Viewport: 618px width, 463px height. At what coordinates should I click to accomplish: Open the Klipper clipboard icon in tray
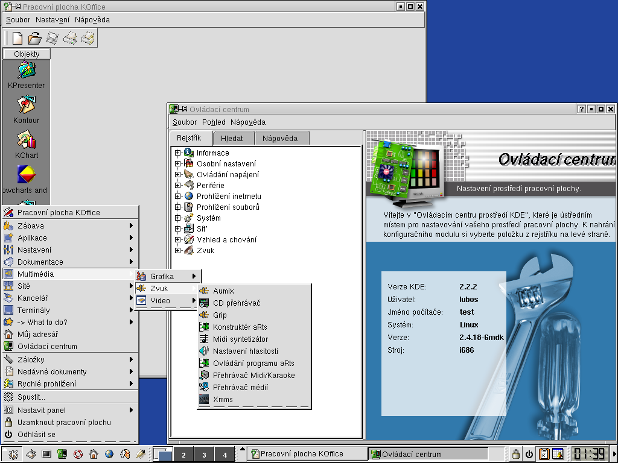(544, 454)
